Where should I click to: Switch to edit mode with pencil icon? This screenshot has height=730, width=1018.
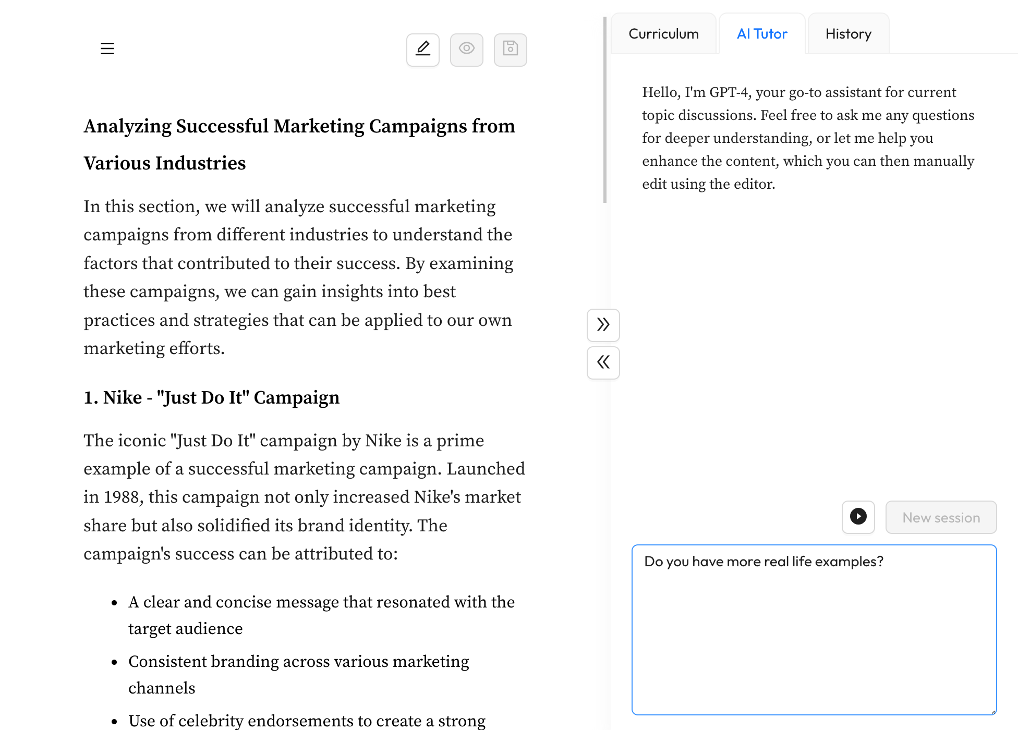(422, 50)
